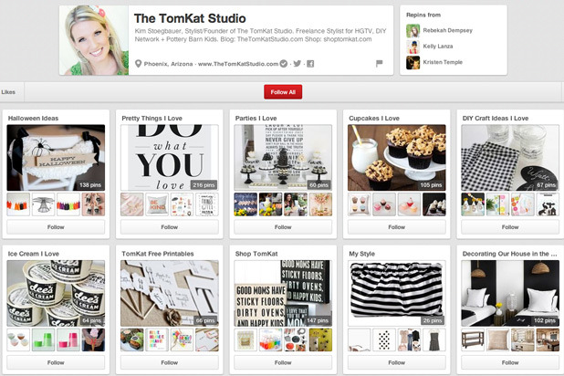The height and width of the screenshot is (376, 564).
Task: Click the Twitter icon in profile header
Action: point(297,64)
